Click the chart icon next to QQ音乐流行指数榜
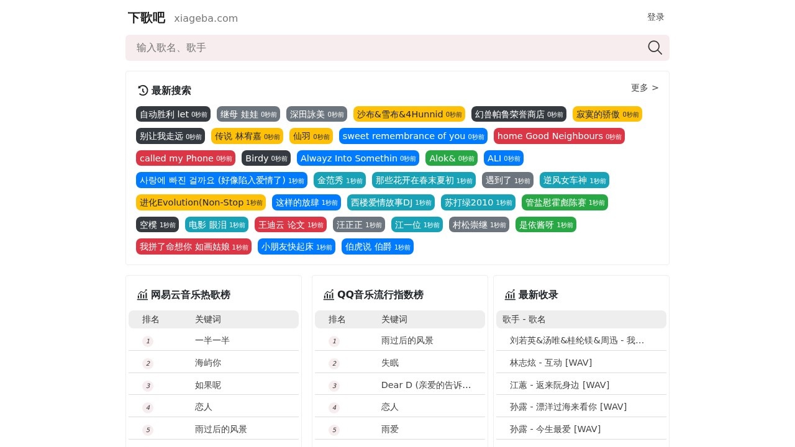This screenshot has width=795, height=447. click(x=329, y=295)
